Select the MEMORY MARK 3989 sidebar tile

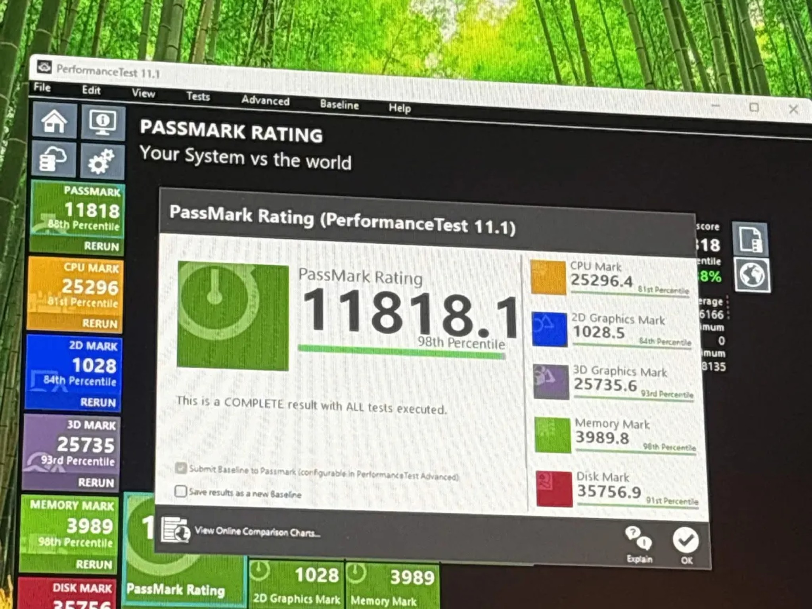coord(69,524)
